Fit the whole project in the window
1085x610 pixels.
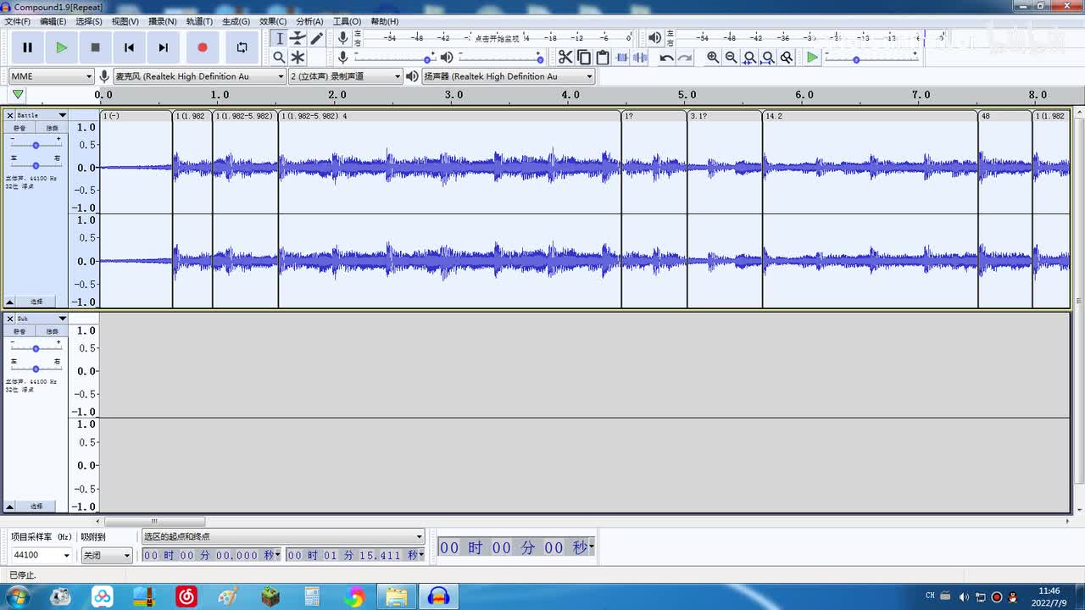point(768,57)
